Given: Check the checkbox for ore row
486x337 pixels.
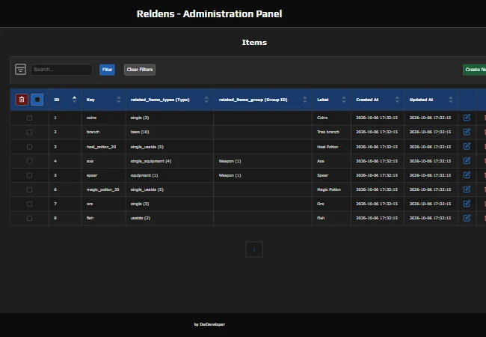Looking at the screenshot, I should [29, 204].
